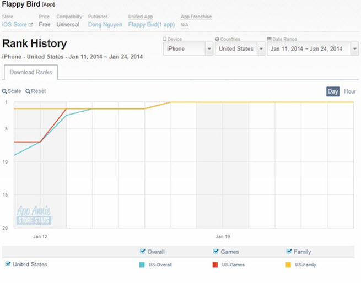
Task: Click the App Franchise column label
Action: [196, 17]
